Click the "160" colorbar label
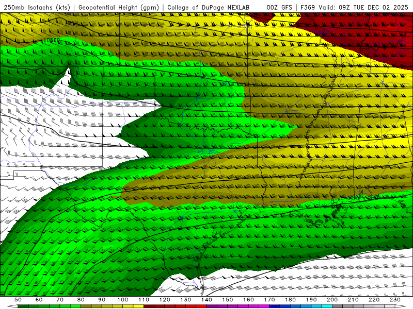 point(248,300)
